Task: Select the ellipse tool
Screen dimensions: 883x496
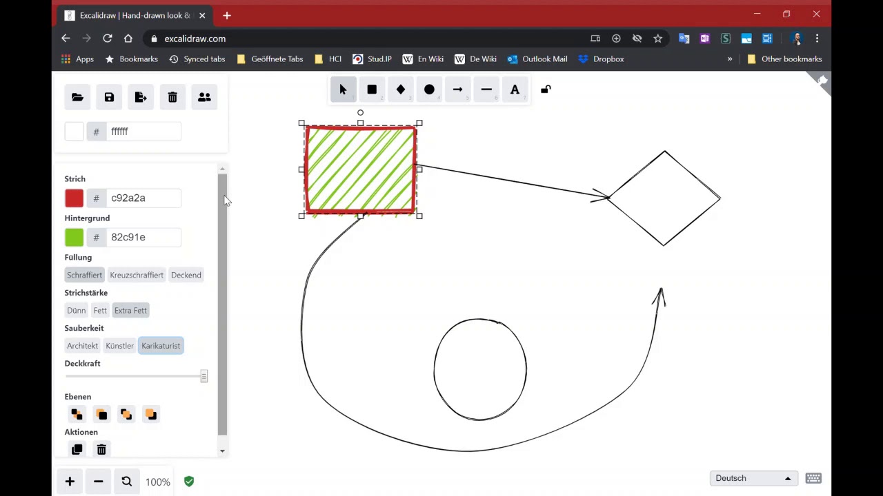Action: (x=429, y=90)
